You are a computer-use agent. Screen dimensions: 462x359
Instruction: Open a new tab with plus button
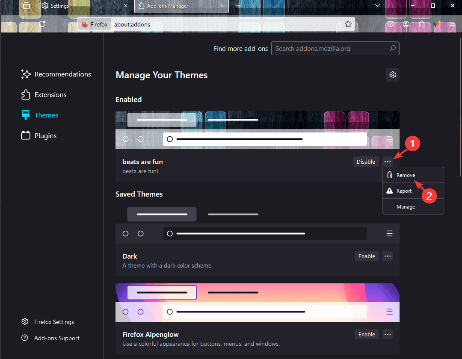click(238, 6)
